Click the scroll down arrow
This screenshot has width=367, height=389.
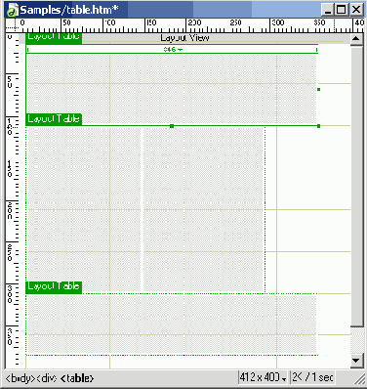point(356,361)
